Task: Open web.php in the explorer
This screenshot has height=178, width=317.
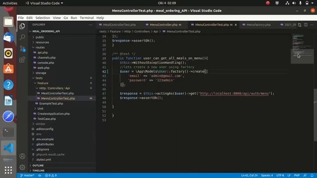Action: [43, 68]
